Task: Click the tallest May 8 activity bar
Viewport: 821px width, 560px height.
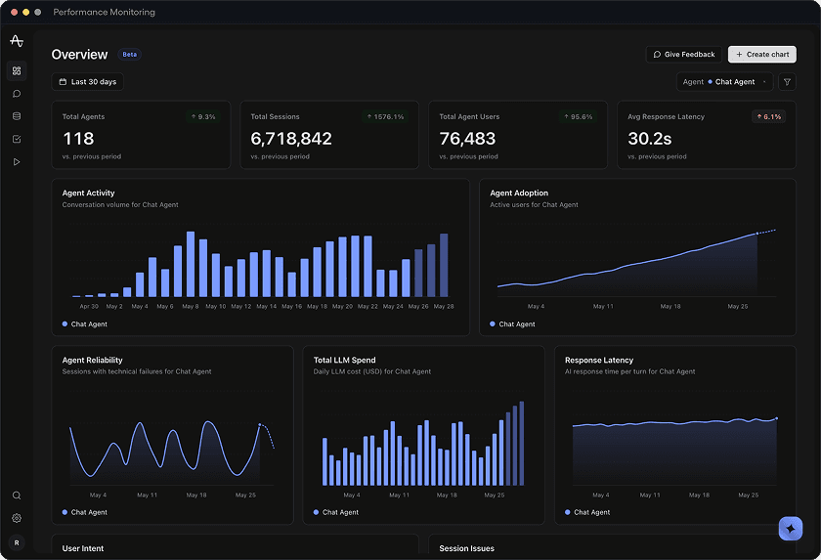Action: 191,264
